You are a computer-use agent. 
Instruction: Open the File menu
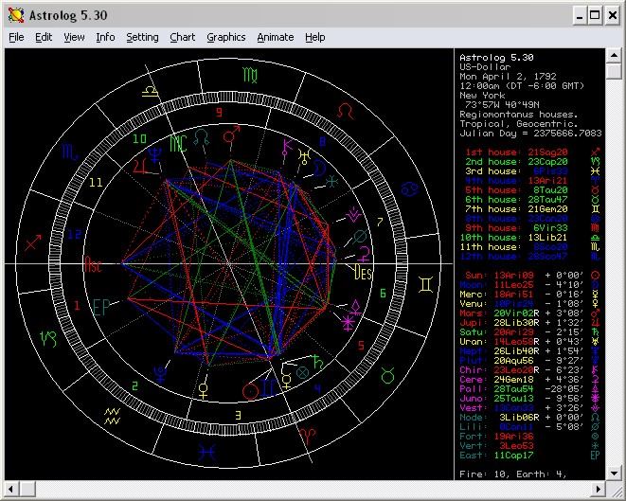(16, 37)
